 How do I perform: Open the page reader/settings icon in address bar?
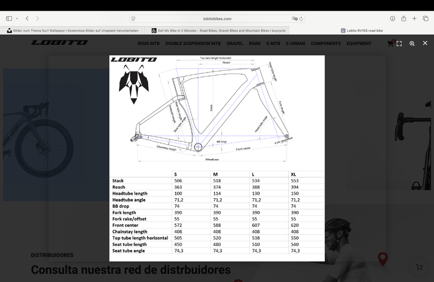(134, 19)
